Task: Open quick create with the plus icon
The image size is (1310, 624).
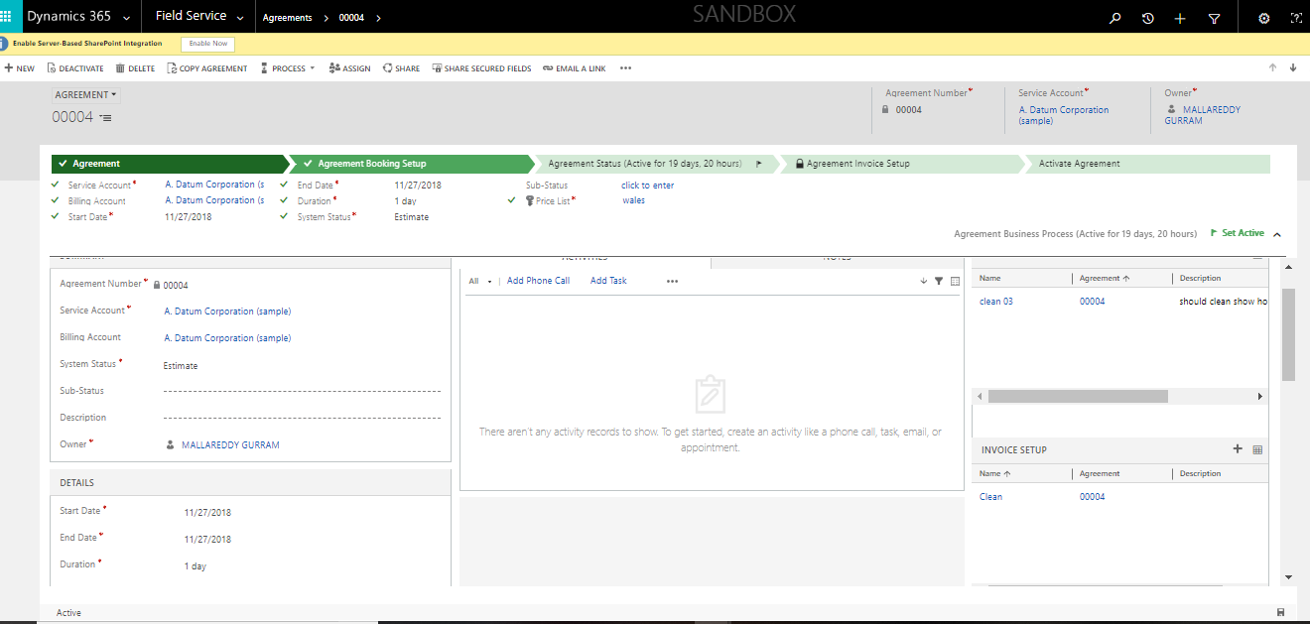Action: (x=1178, y=17)
